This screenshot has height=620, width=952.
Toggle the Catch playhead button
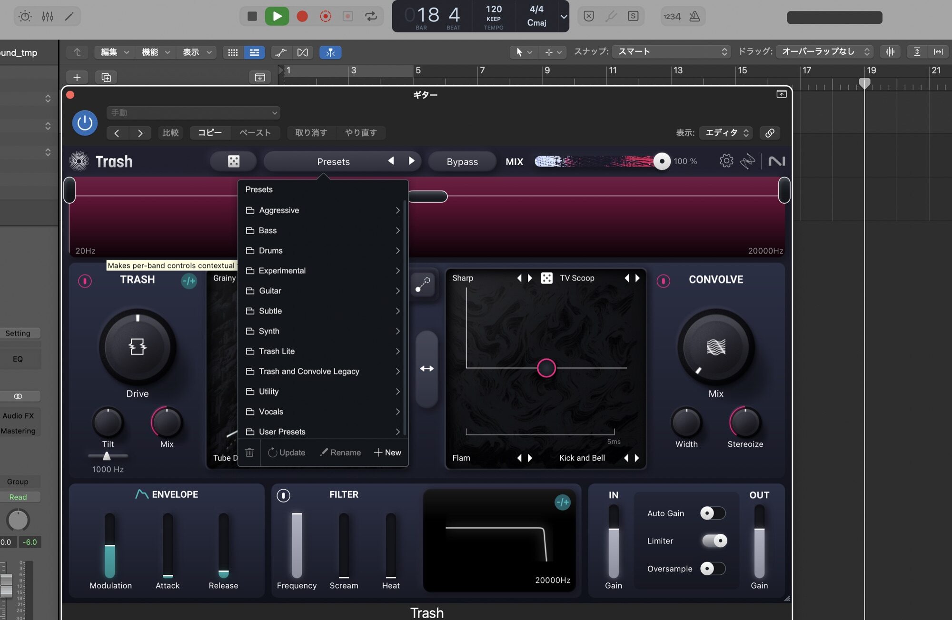pyautogui.click(x=330, y=52)
